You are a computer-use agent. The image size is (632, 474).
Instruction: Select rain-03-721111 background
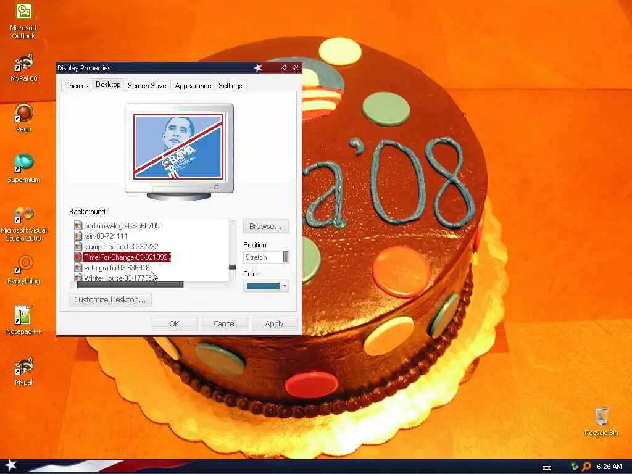pos(106,236)
